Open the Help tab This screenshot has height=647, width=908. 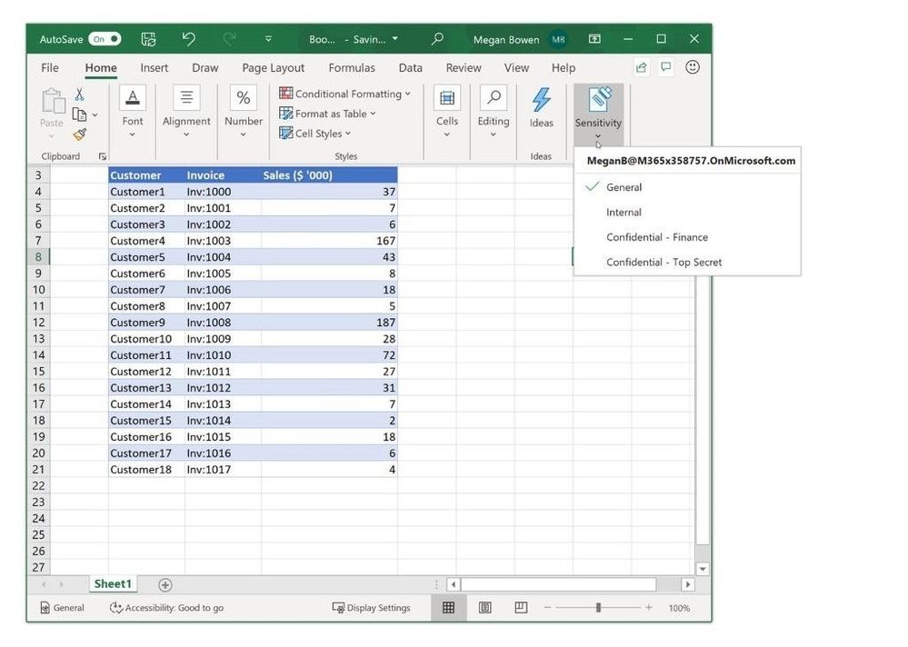click(x=563, y=68)
